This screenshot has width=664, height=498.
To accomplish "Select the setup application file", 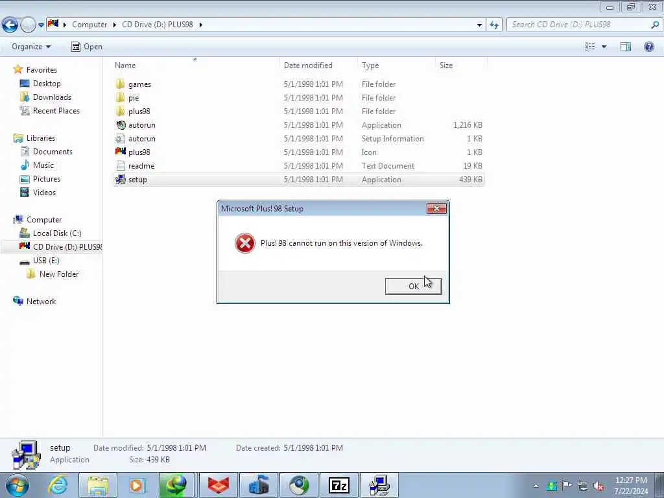I will [298, 180].
